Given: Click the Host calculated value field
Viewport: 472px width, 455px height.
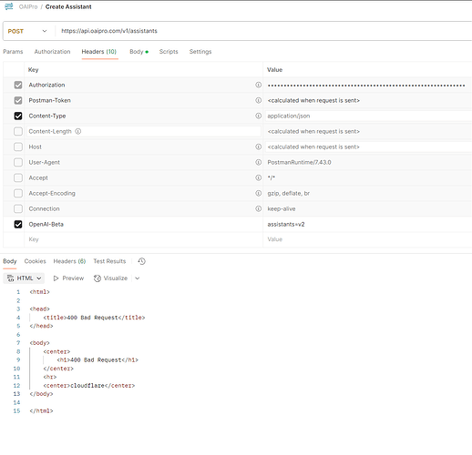Looking at the screenshot, I should tap(368, 147).
